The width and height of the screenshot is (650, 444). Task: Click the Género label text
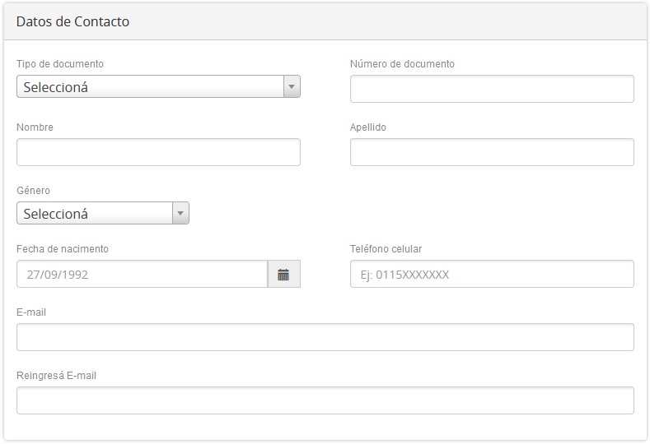point(33,191)
